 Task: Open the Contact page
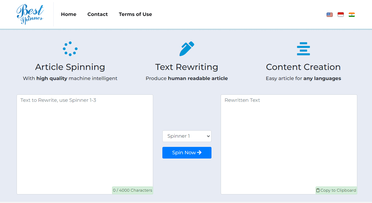tap(98, 14)
